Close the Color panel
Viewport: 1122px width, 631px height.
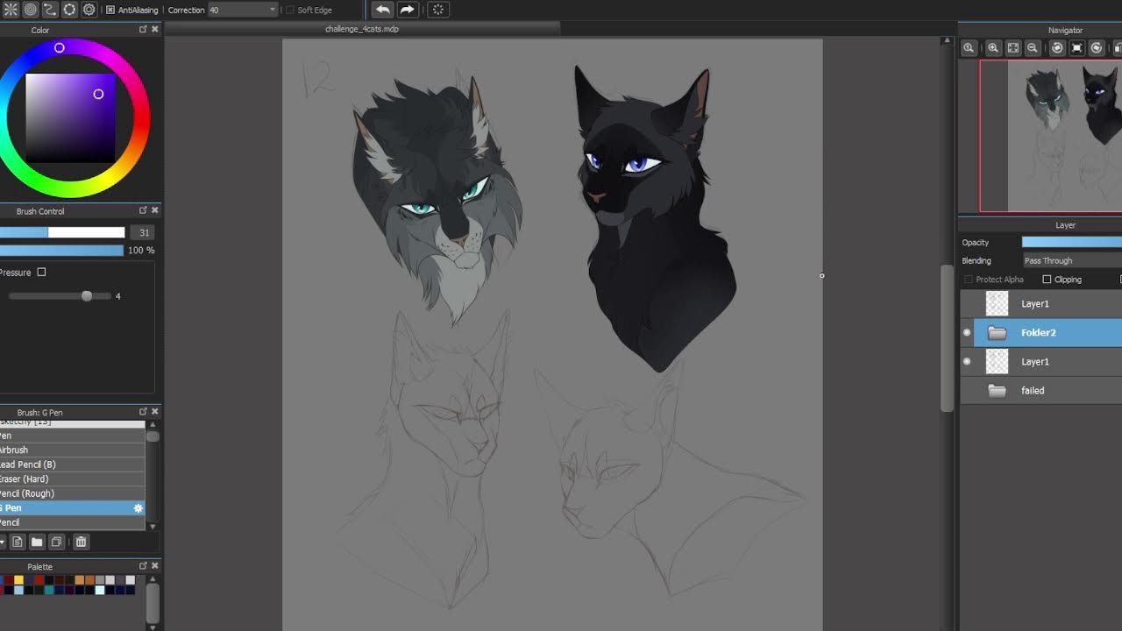click(x=155, y=30)
